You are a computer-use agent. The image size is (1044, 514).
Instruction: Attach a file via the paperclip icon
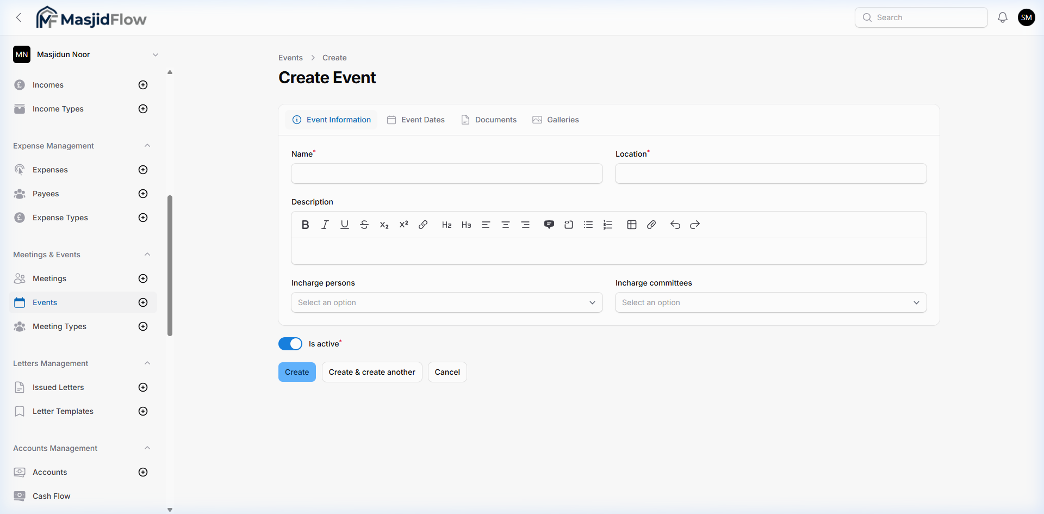pos(651,224)
